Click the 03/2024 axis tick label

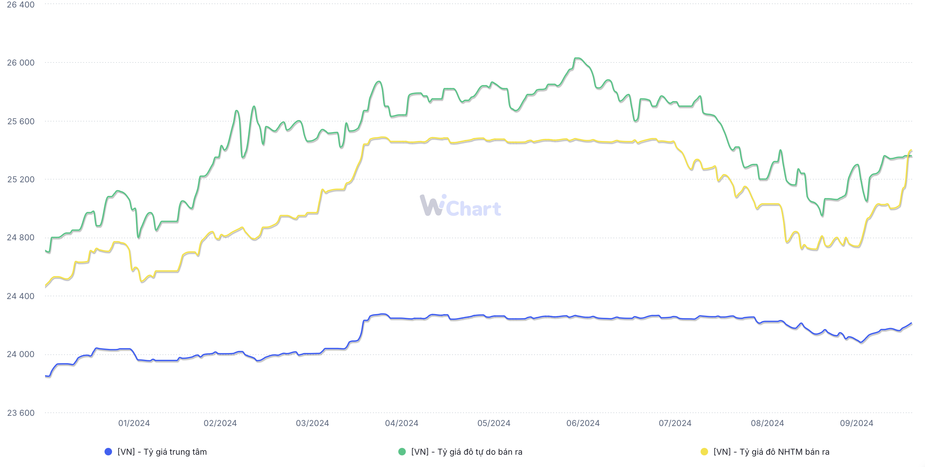313,423
